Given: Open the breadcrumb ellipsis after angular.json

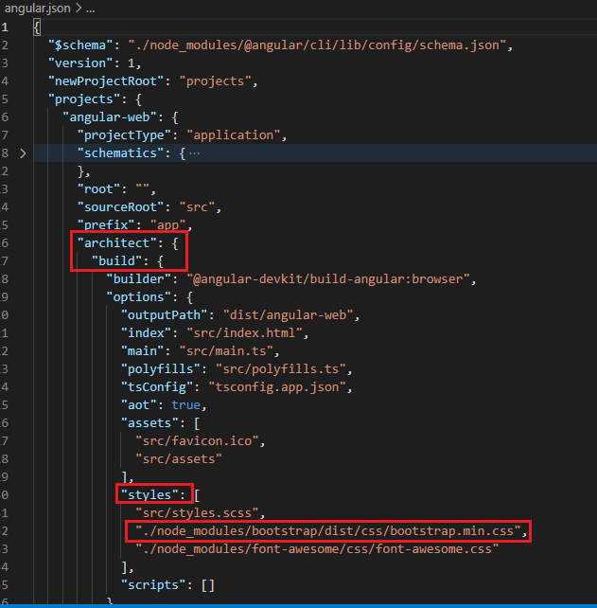Looking at the screenshot, I should [90, 9].
